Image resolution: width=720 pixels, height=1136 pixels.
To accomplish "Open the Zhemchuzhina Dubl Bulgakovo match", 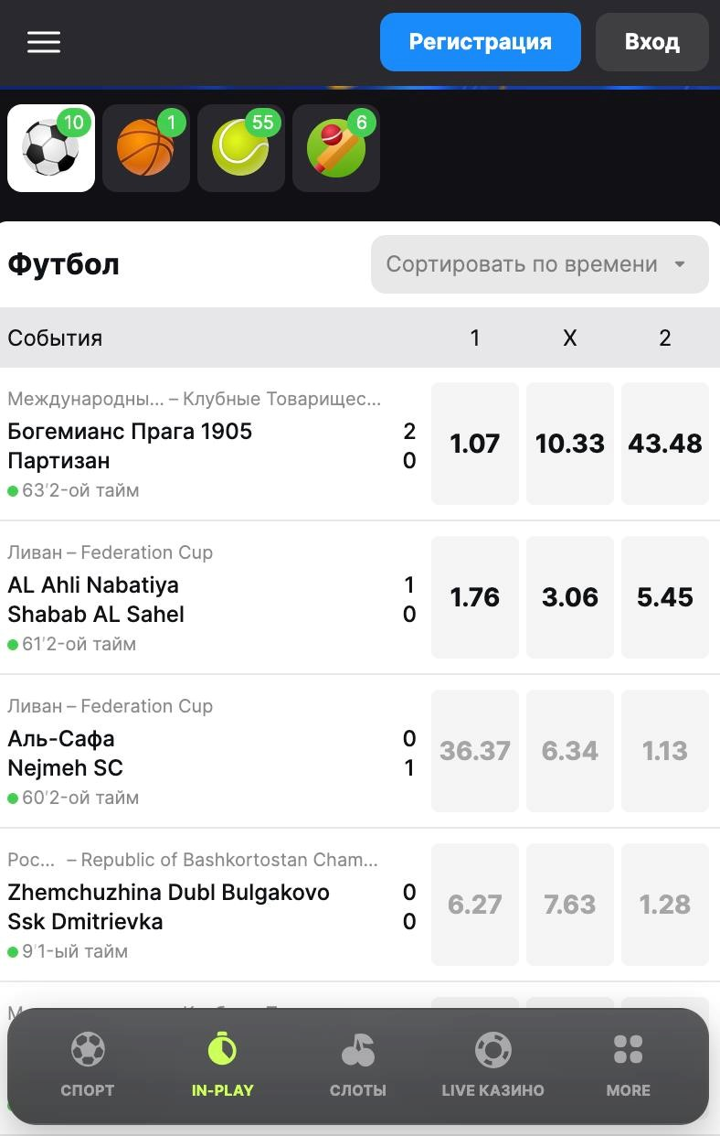I will click(212, 906).
